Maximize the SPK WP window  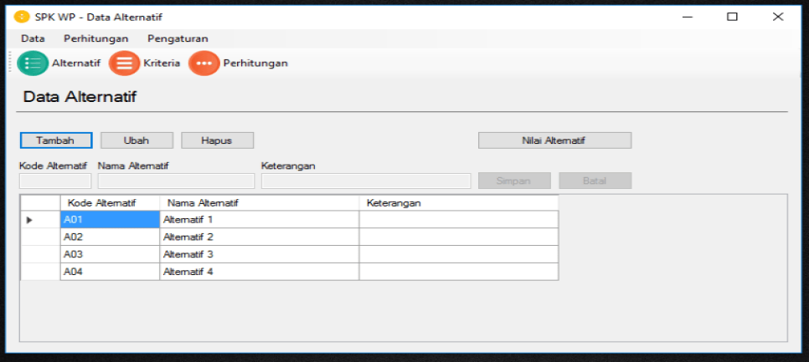click(x=732, y=17)
